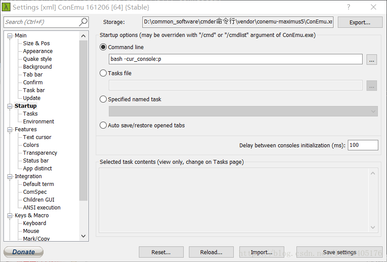Select the Command line radio button
This screenshot has height=262, width=387.
point(103,47)
